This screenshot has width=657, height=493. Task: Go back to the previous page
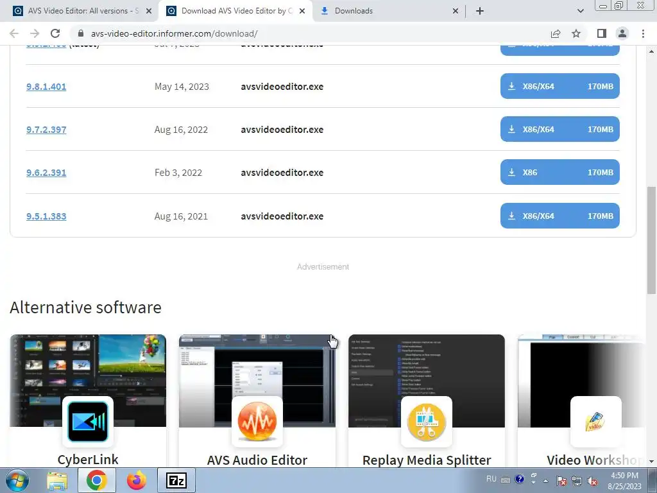tap(14, 33)
